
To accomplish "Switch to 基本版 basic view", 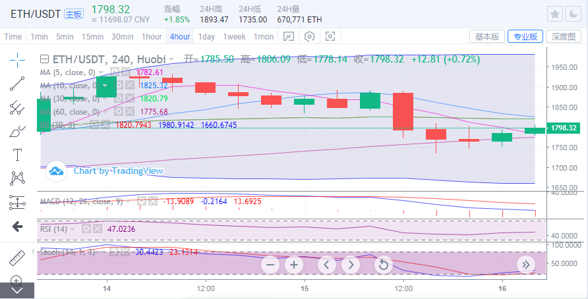I will pyautogui.click(x=486, y=37).
